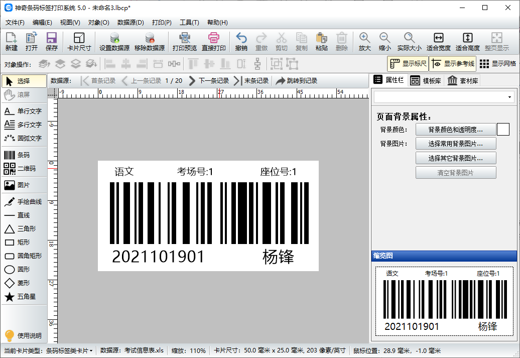Choose the 单行文字 text tool
The height and width of the screenshot is (358, 520).
click(24, 111)
